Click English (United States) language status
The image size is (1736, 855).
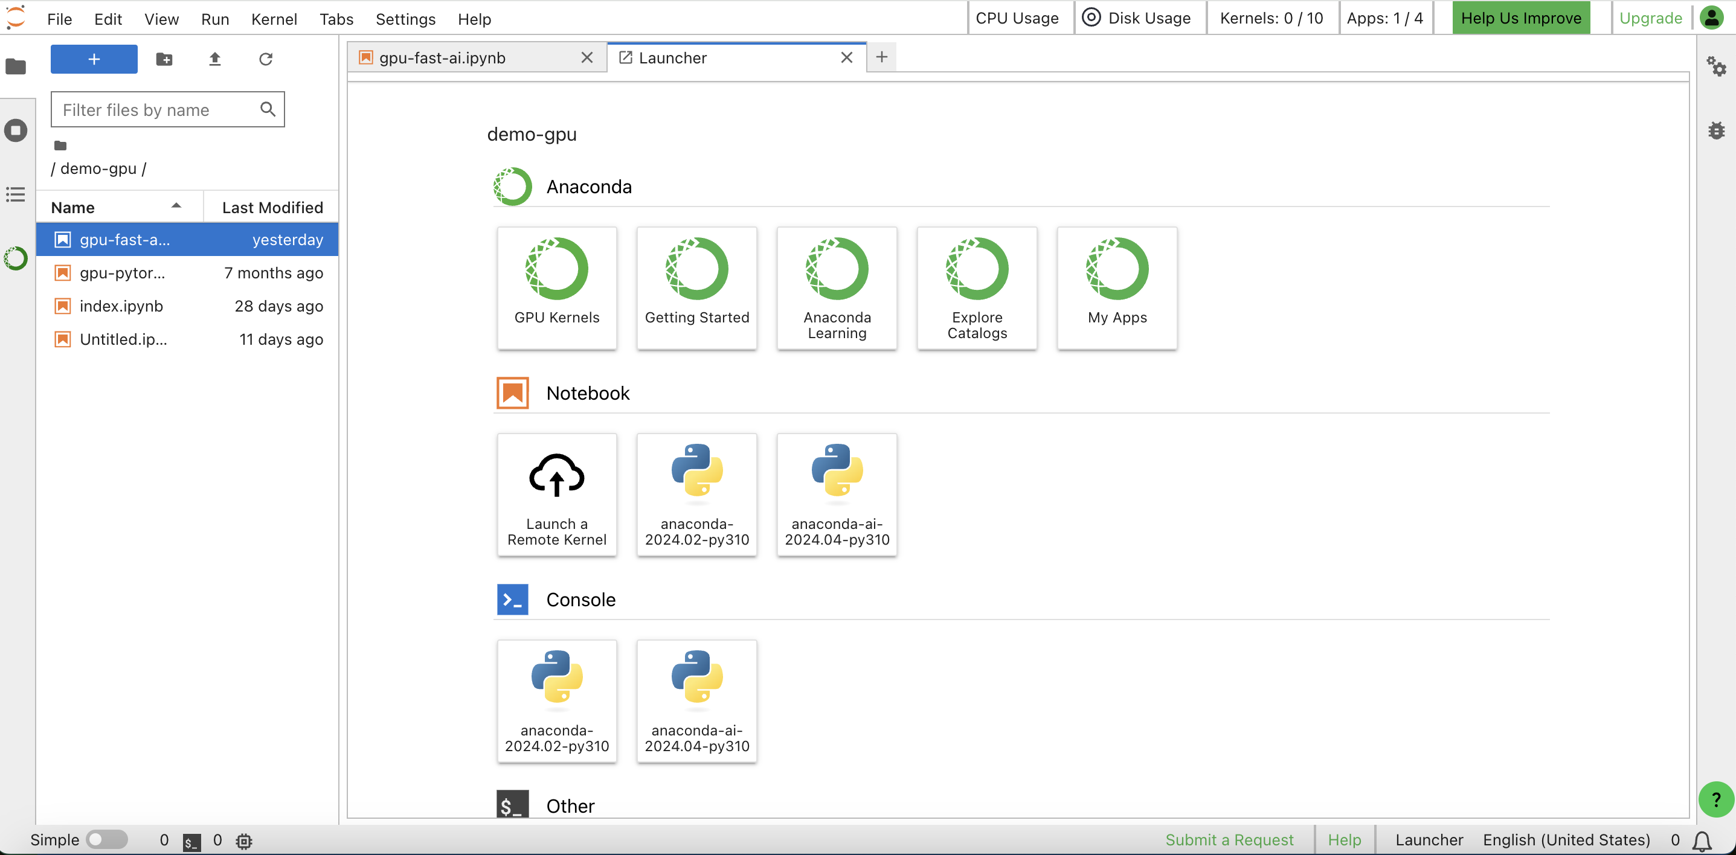coord(1566,839)
